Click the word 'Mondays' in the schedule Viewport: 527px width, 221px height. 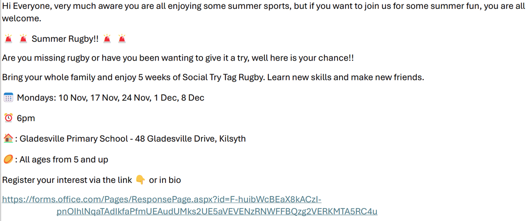(x=36, y=97)
